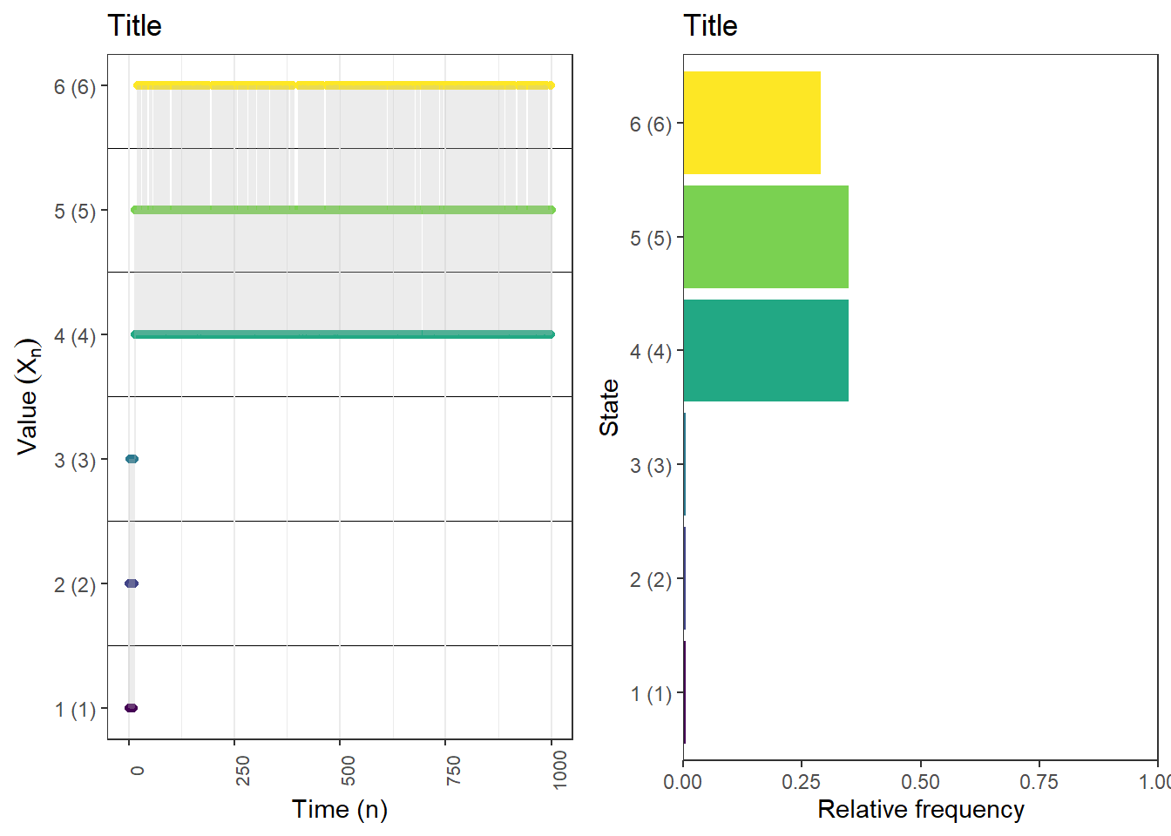Click the 250 tick label on the time axis
The height and width of the screenshot is (836, 1171).
point(242,771)
